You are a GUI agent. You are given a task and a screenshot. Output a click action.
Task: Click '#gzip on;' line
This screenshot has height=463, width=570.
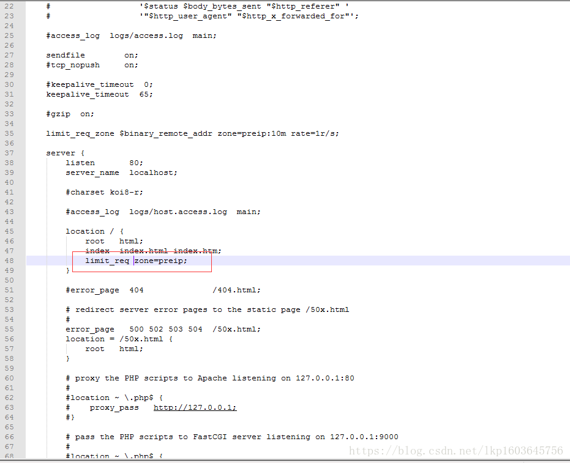pos(70,114)
